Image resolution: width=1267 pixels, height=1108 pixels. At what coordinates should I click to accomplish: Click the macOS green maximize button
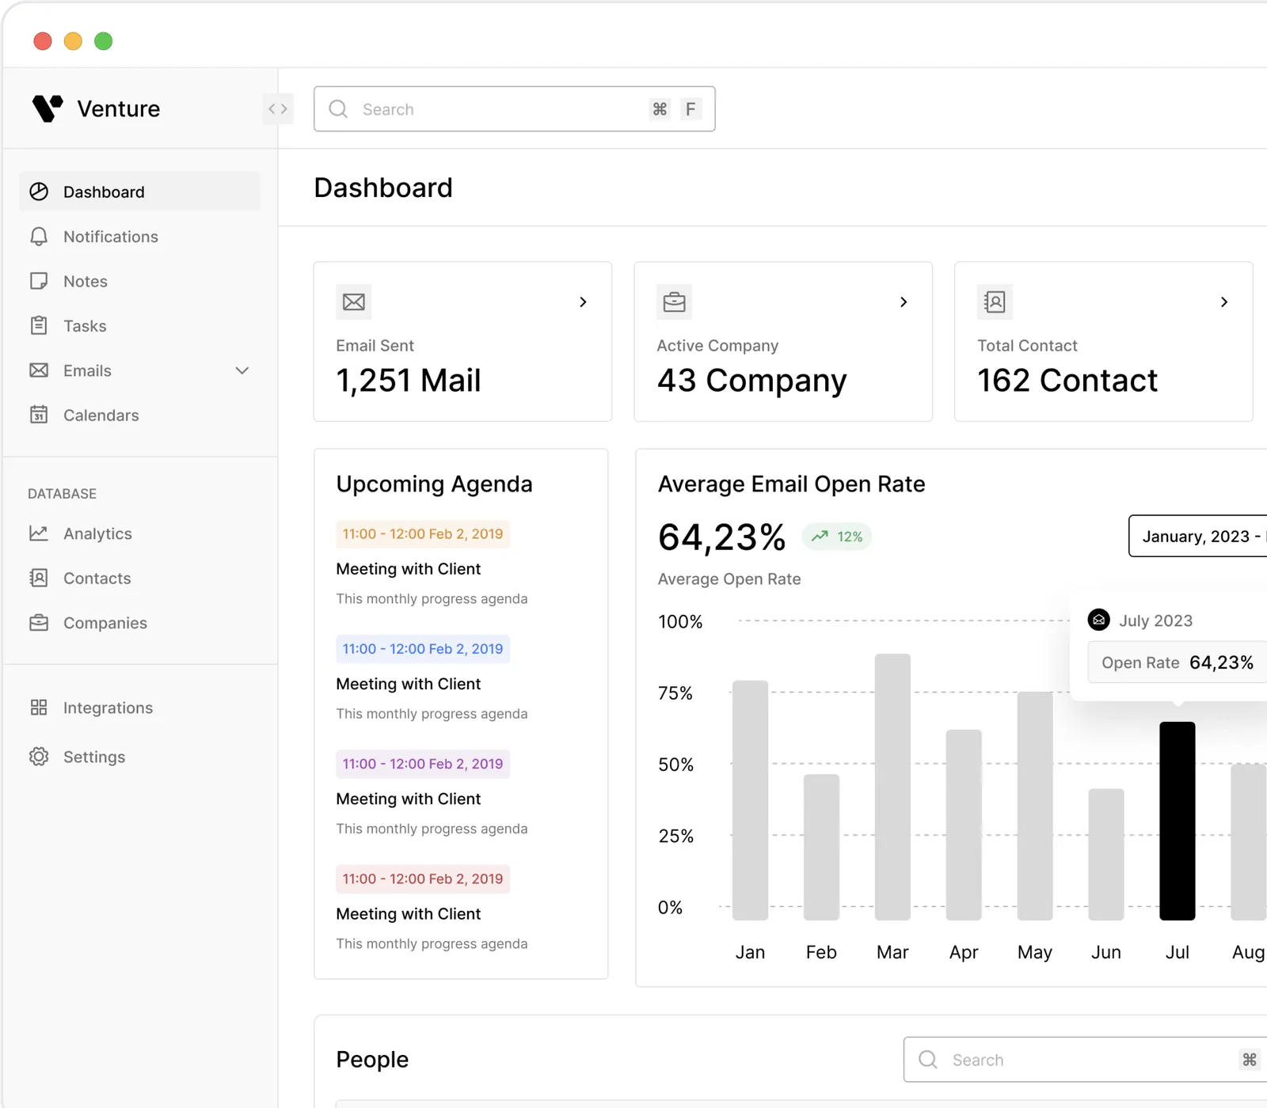[104, 41]
